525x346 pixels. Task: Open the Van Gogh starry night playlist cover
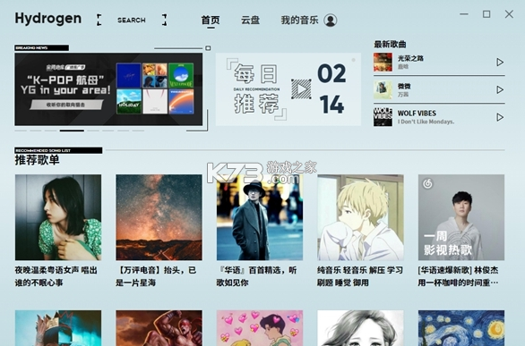click(x=461, y=328)
